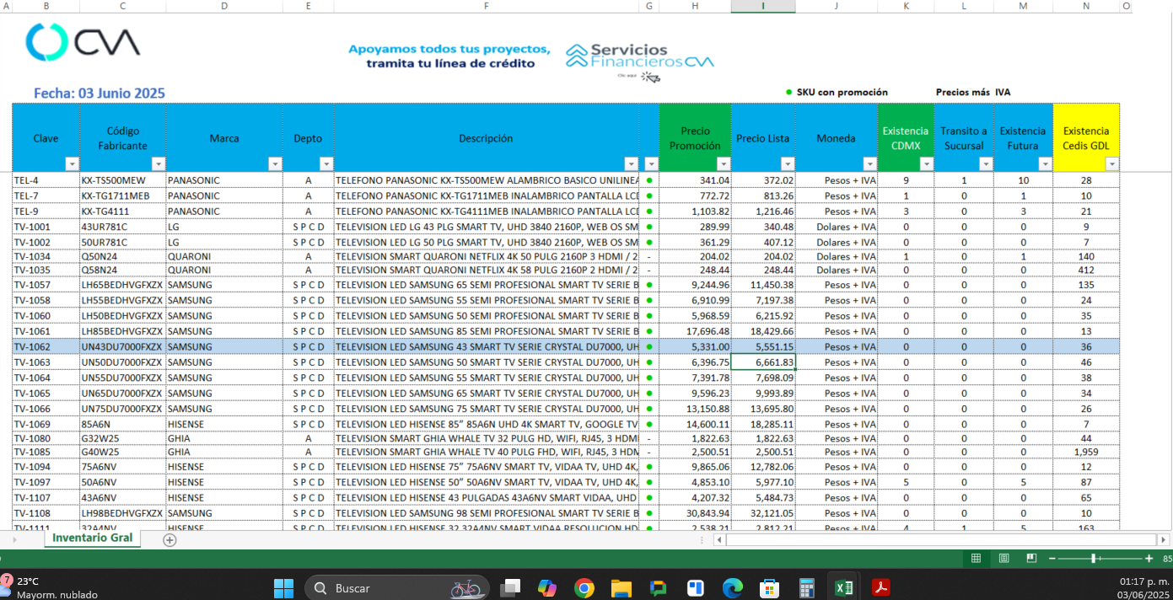Click the Windows taskbar Buscar search box
1173x600 pixels.
coord(396,587)
